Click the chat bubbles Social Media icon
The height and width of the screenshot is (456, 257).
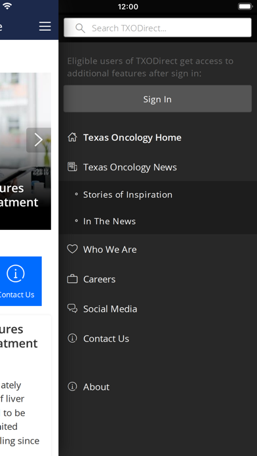click(72, 309)
